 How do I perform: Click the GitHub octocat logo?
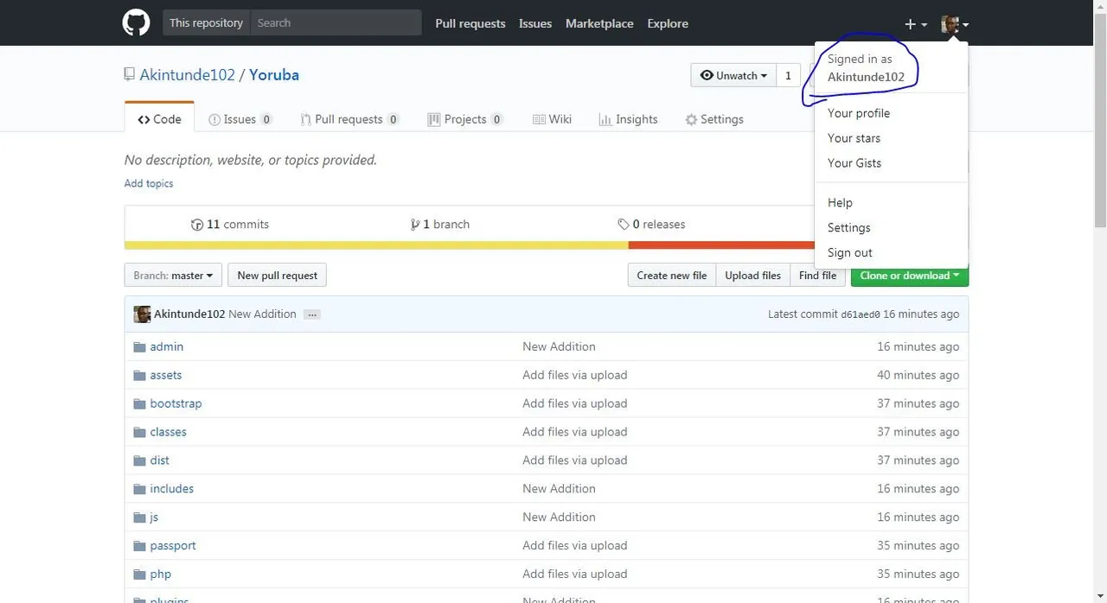coord(136,23)
